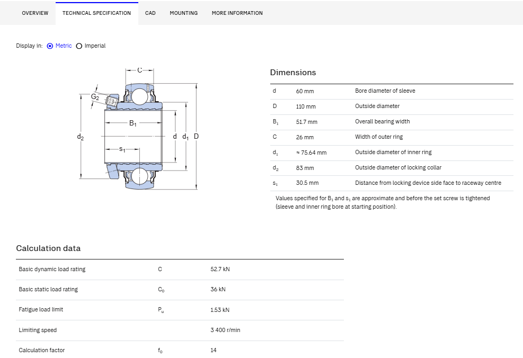Click the 'Display in:' label
Screen dimensions: 523x358
pos(29,46)
